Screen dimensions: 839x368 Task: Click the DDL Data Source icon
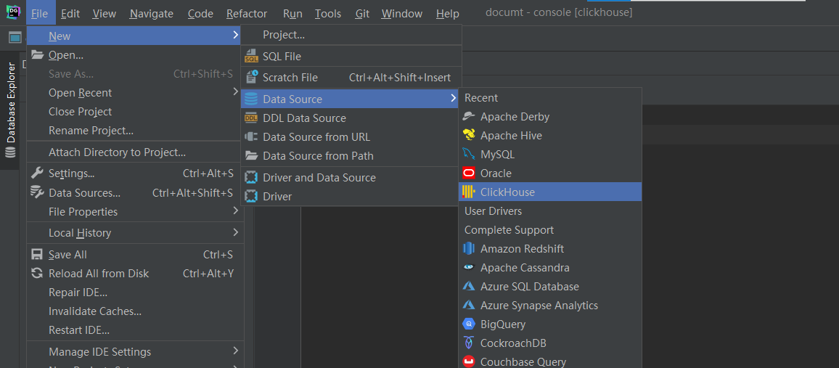tap(252, 118)
